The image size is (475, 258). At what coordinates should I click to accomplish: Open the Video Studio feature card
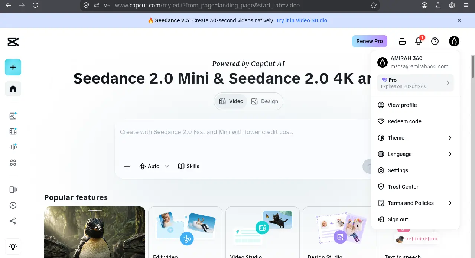pos(263,232)
